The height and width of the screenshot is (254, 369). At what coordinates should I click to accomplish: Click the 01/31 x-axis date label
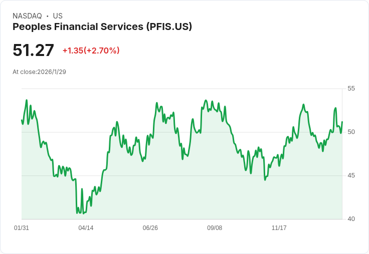[22, 227]
